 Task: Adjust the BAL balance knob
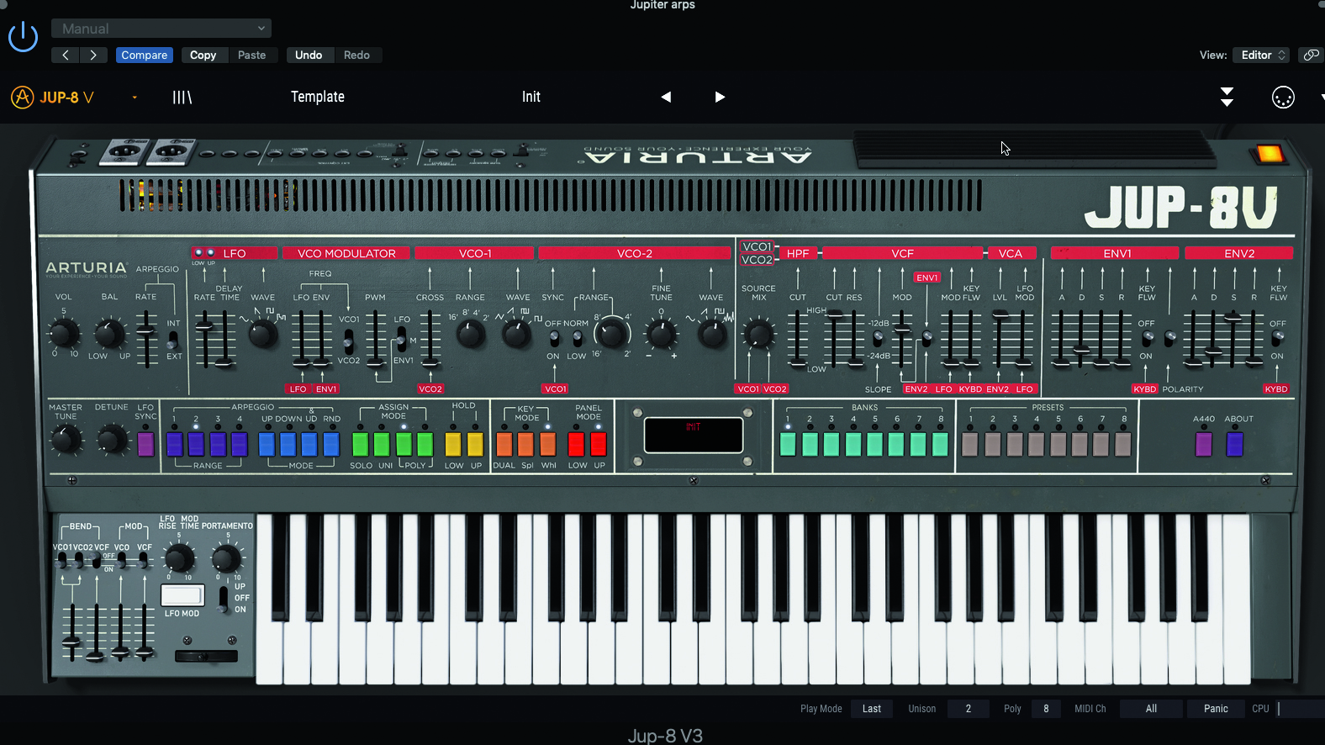pos(109,333)
